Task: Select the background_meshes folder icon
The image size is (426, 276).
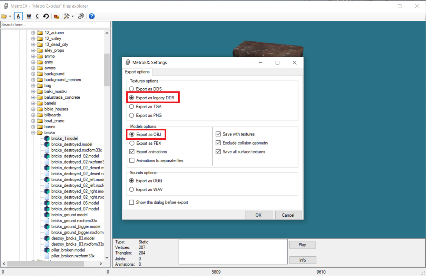Action: click(40, 80)
